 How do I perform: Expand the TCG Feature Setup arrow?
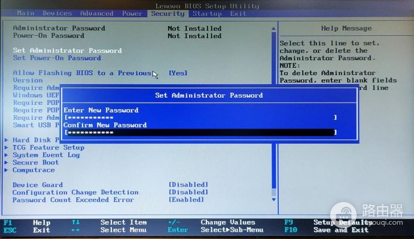tap(7, 147)
